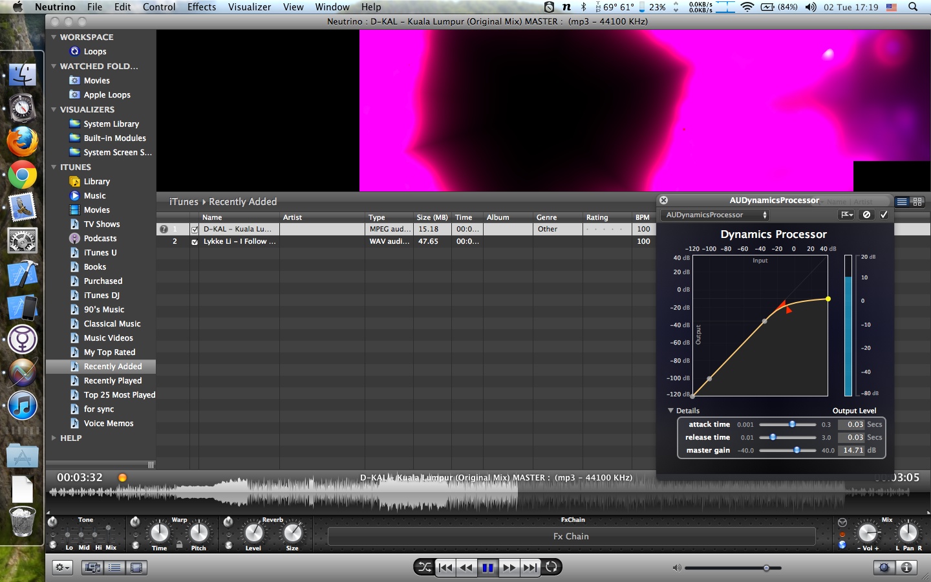The width and height of the screenshot is (931, 582).
Task: Click the Warp Pitch knob
Action: [198, 533]
